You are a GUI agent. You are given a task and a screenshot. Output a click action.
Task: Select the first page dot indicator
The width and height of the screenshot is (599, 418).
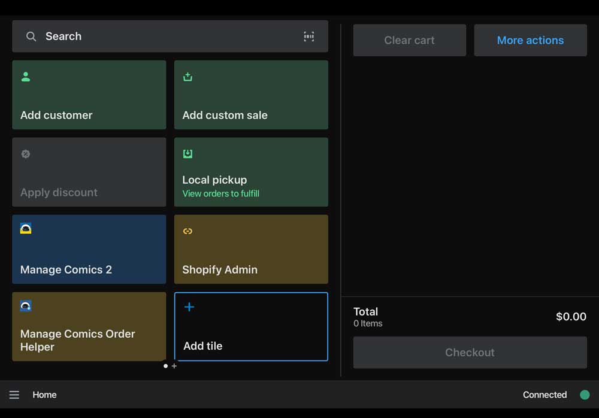[165, 366]
